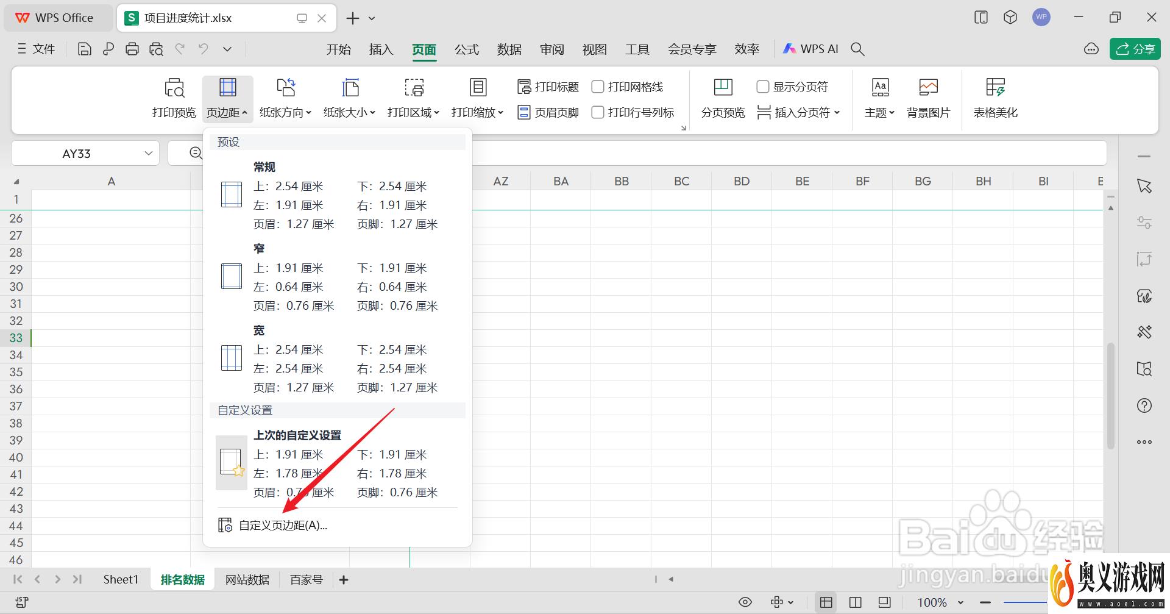Open Custom Margins (自定义页边距) dialog
The image size is (1170, 614).
click(x=273, y=525)
